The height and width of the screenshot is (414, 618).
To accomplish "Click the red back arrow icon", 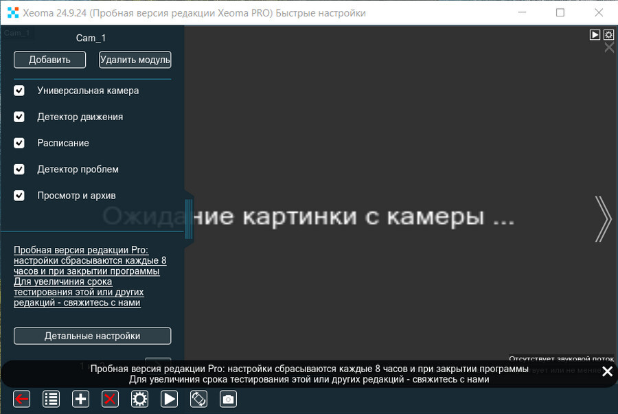I will 22,399.
